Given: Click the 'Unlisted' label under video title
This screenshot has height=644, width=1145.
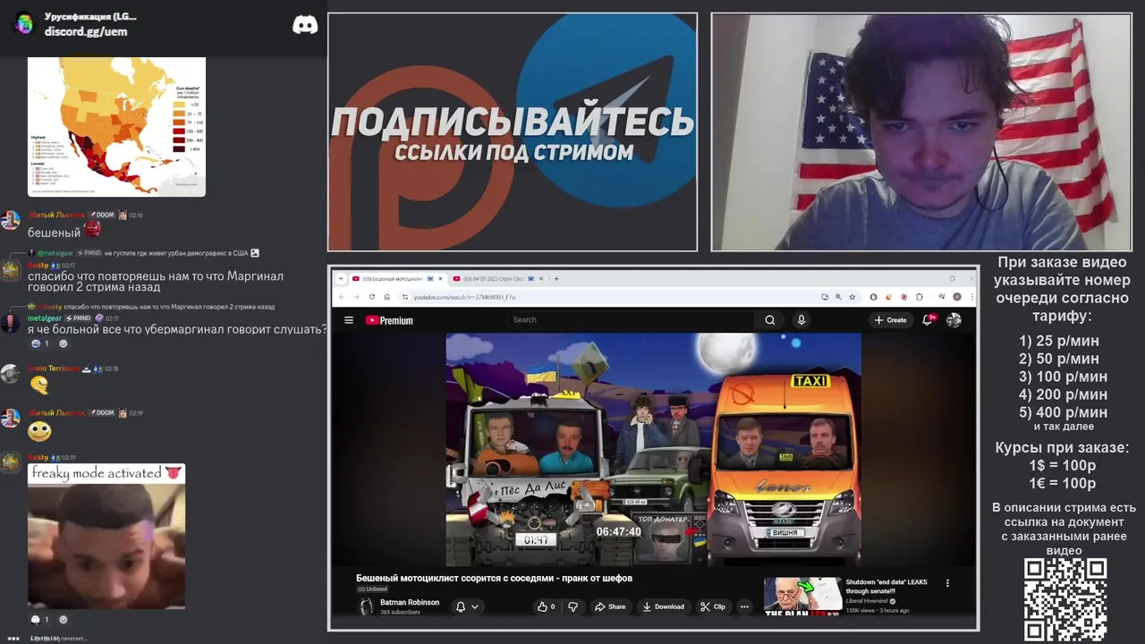Looking at the screenshot, I should (372, 589).
